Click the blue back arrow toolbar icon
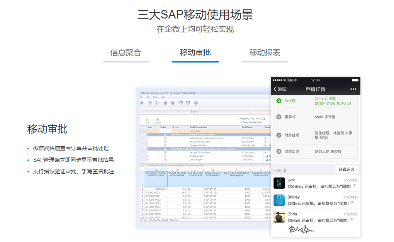The image size is (394, 242). (x=142, y=103)
